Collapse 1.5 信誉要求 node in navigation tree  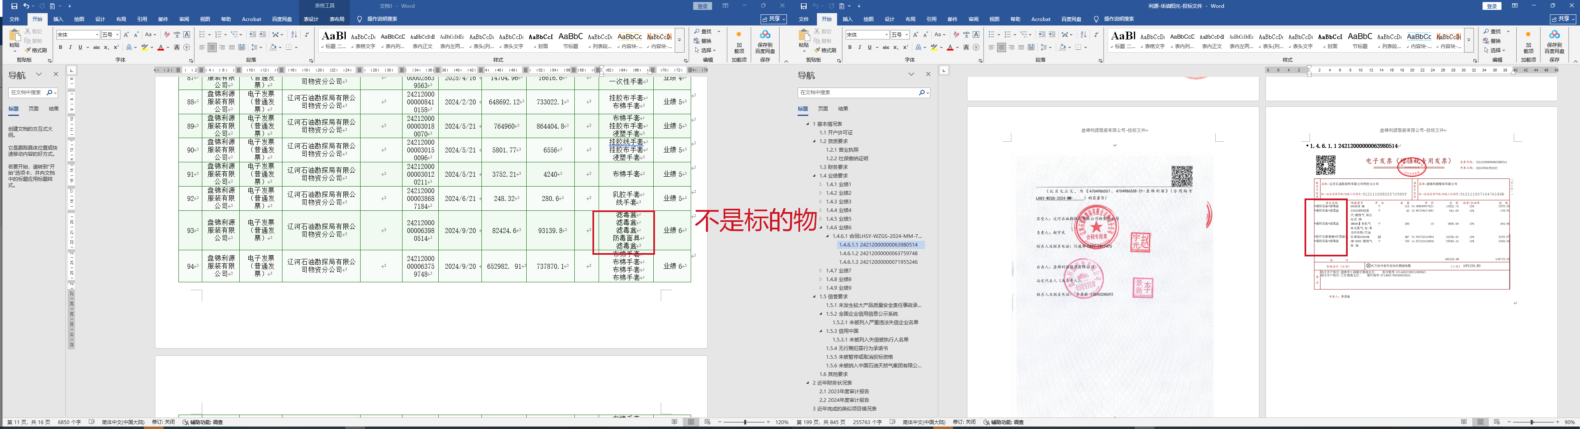click(814, 297)
